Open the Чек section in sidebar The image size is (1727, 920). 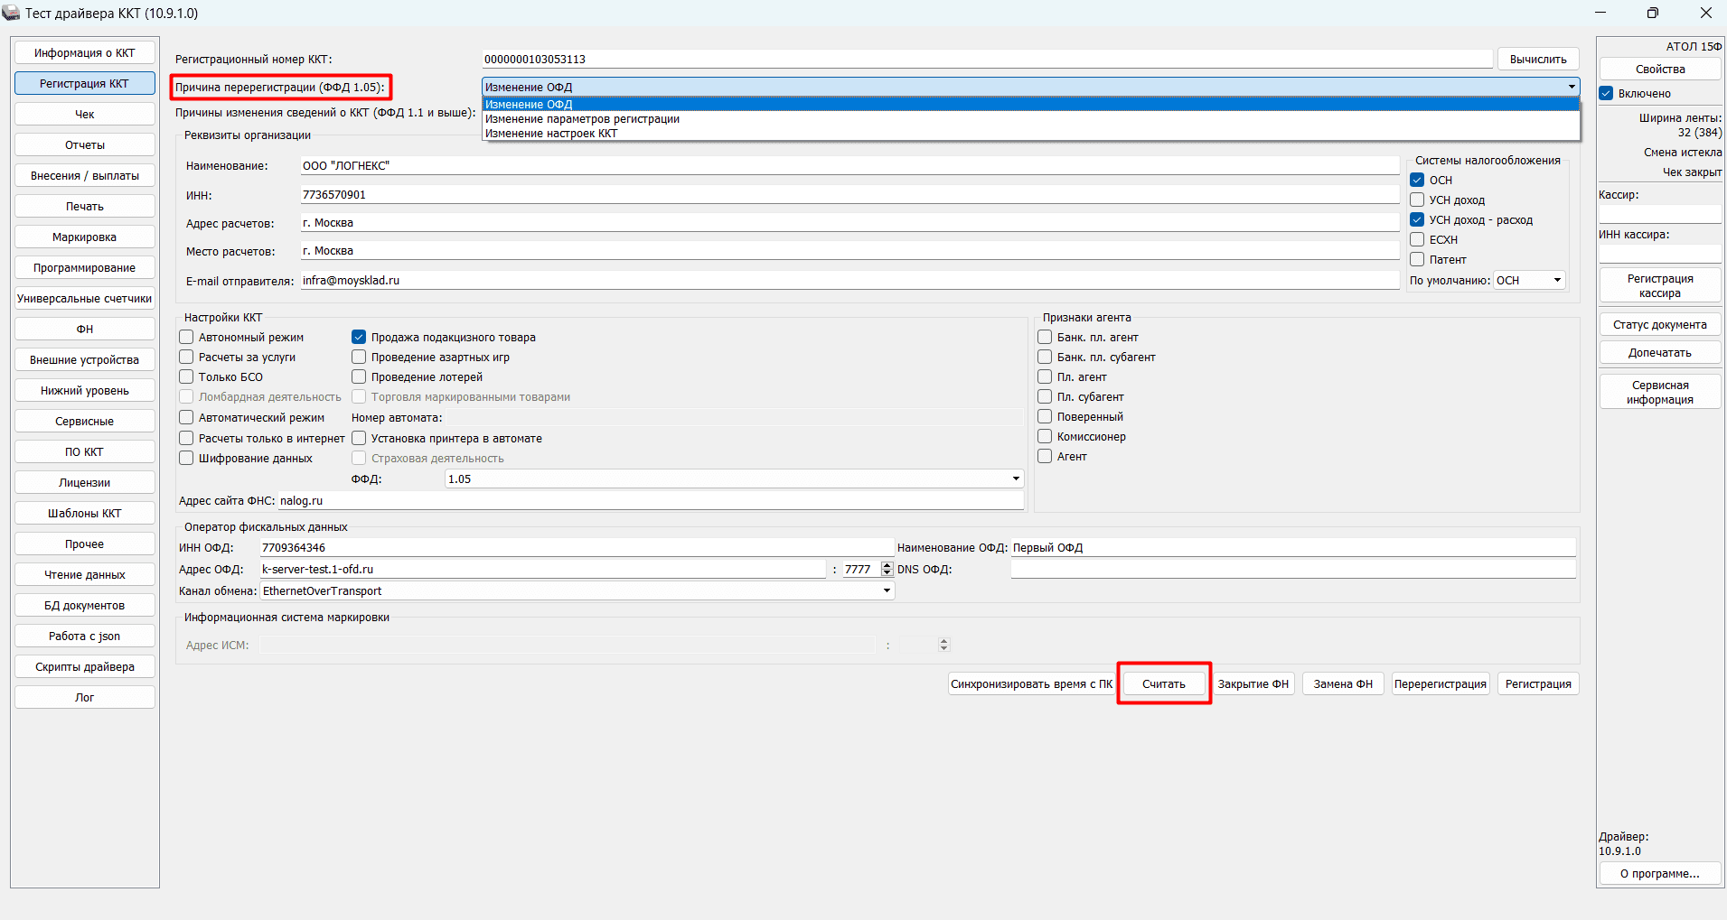point(85,115)
